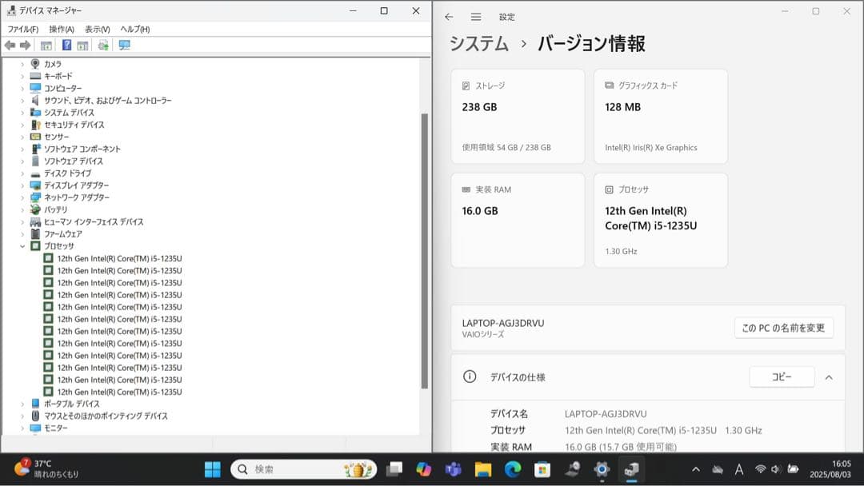This screenshot has width=864, height=486.
Task: Open the ヘルプ(H) menu
Action: 135,29
